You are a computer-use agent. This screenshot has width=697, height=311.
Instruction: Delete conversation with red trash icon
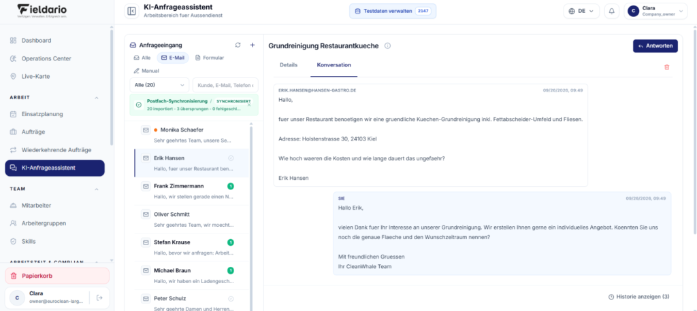pyautogui.click(x=666, y=67)
